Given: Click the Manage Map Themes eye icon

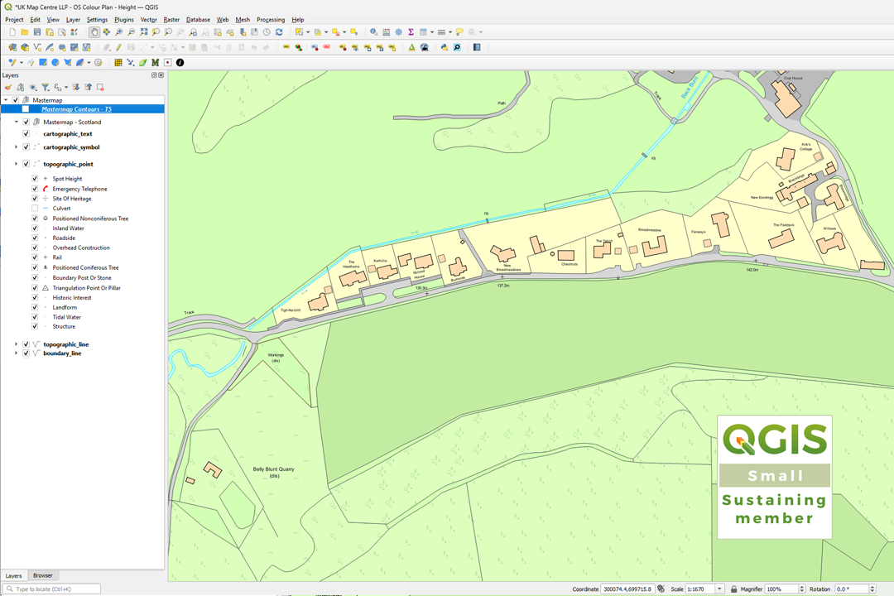Looking at the screenshot, I should pyautogui.click(x=31, y=87).
